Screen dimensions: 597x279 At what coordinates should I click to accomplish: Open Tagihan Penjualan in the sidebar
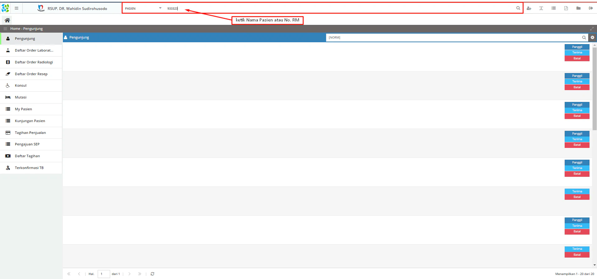pos(31,133)
